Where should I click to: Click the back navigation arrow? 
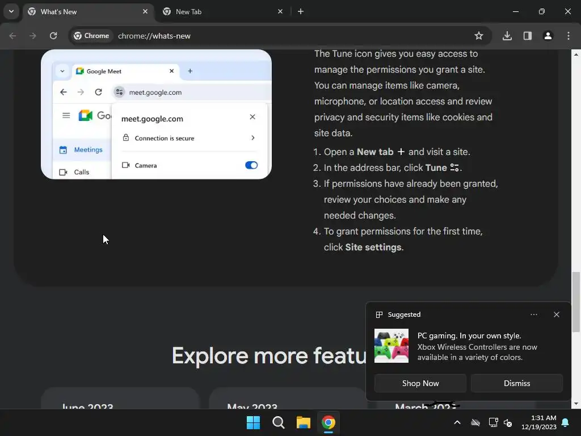click(12, 36)
